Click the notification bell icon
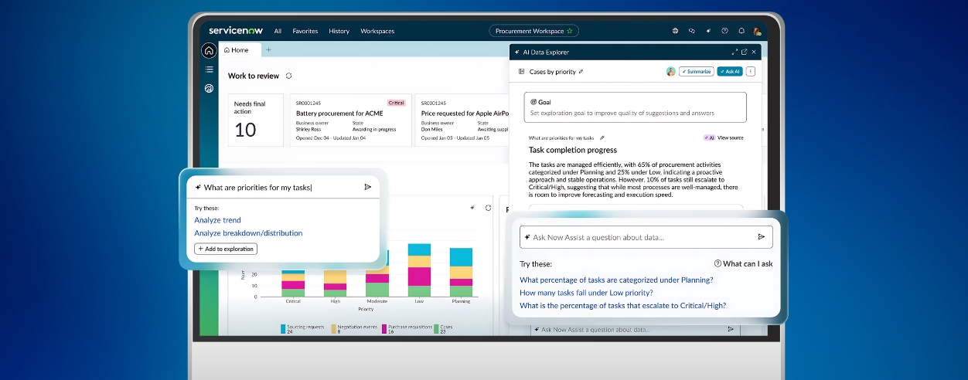The height and width of the screenshot is (380, 968). point(741,31)
